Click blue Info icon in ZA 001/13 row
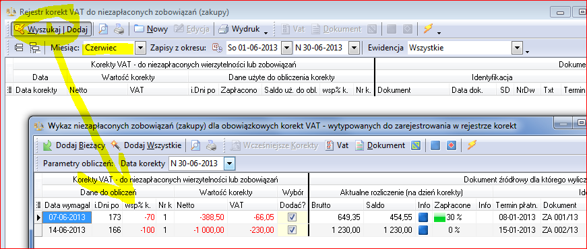587x249 pixels. coord(423,217)
